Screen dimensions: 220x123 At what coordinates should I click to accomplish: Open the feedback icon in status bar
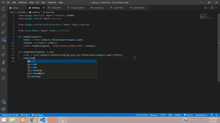tap(212, 115)
